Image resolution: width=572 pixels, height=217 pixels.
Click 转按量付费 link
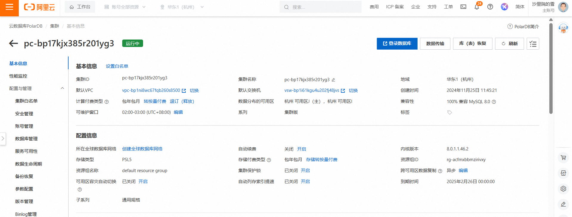pyautogui.click(x=155, y=101)
